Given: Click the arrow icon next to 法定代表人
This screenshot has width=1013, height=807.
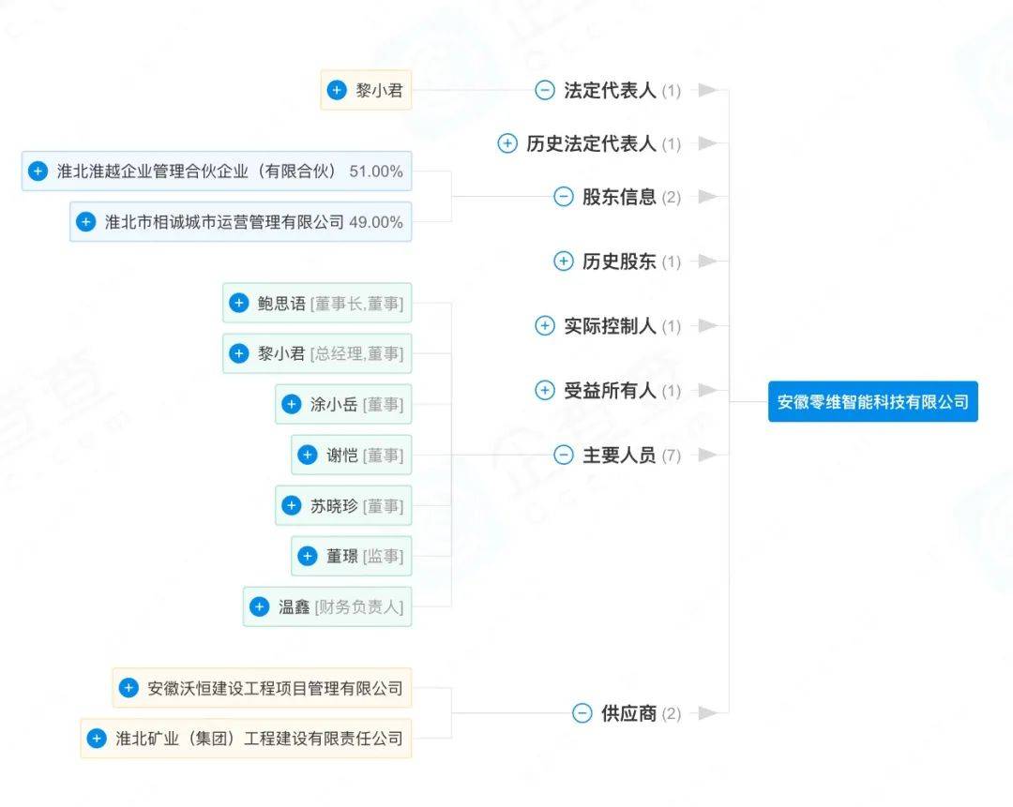Looking at the screenshot, I should (707, 90).
